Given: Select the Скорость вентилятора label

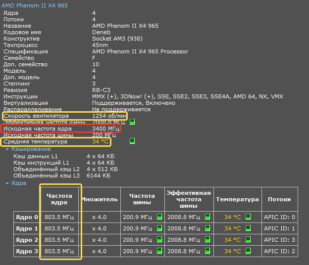Looking at the screenshot, I should click(36, 116).
